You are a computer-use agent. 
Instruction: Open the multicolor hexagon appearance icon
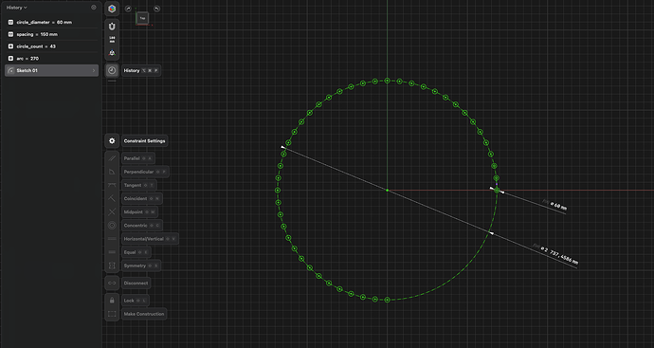click(x=112, y=9)
